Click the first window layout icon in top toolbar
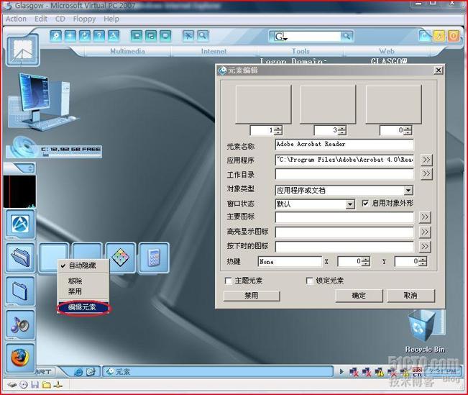468x395 pixels. [x=137, y=36]
